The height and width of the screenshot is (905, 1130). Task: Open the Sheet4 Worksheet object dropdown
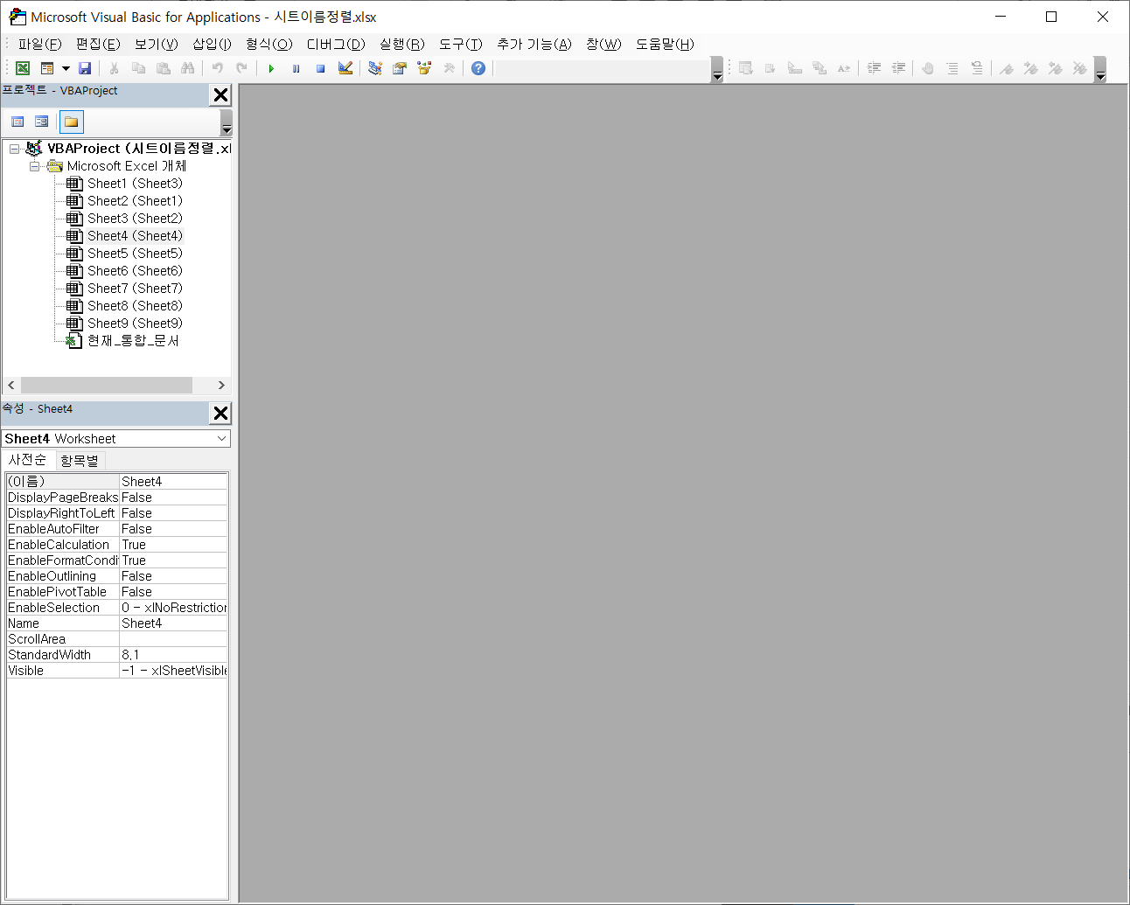221,438
